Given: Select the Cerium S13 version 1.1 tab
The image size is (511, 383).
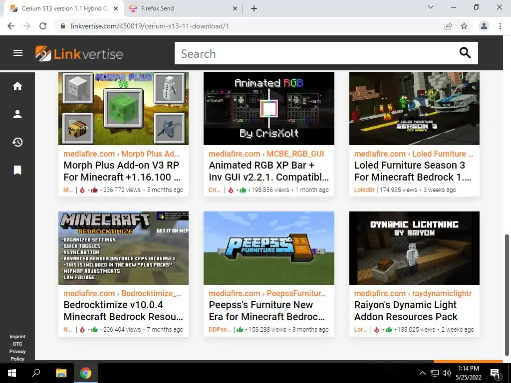Looking at the screenshot, I should click(64, 8).
